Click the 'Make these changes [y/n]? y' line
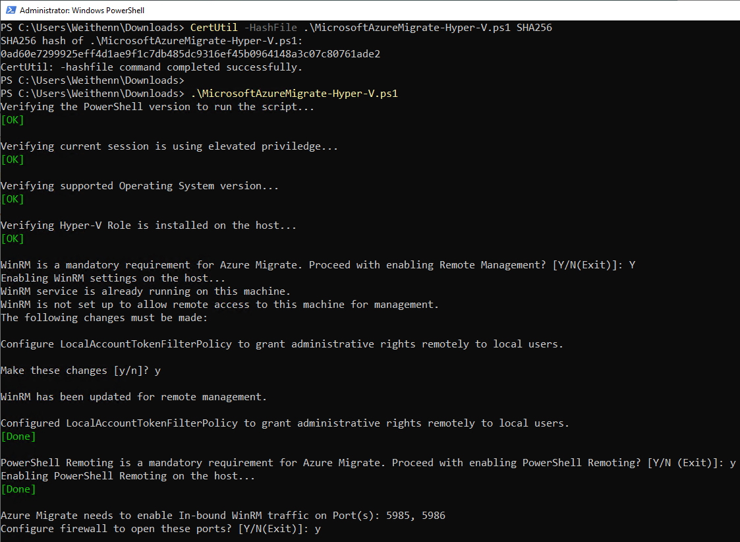The height and width of the screenshot is (542, 740). coord(80,371)
